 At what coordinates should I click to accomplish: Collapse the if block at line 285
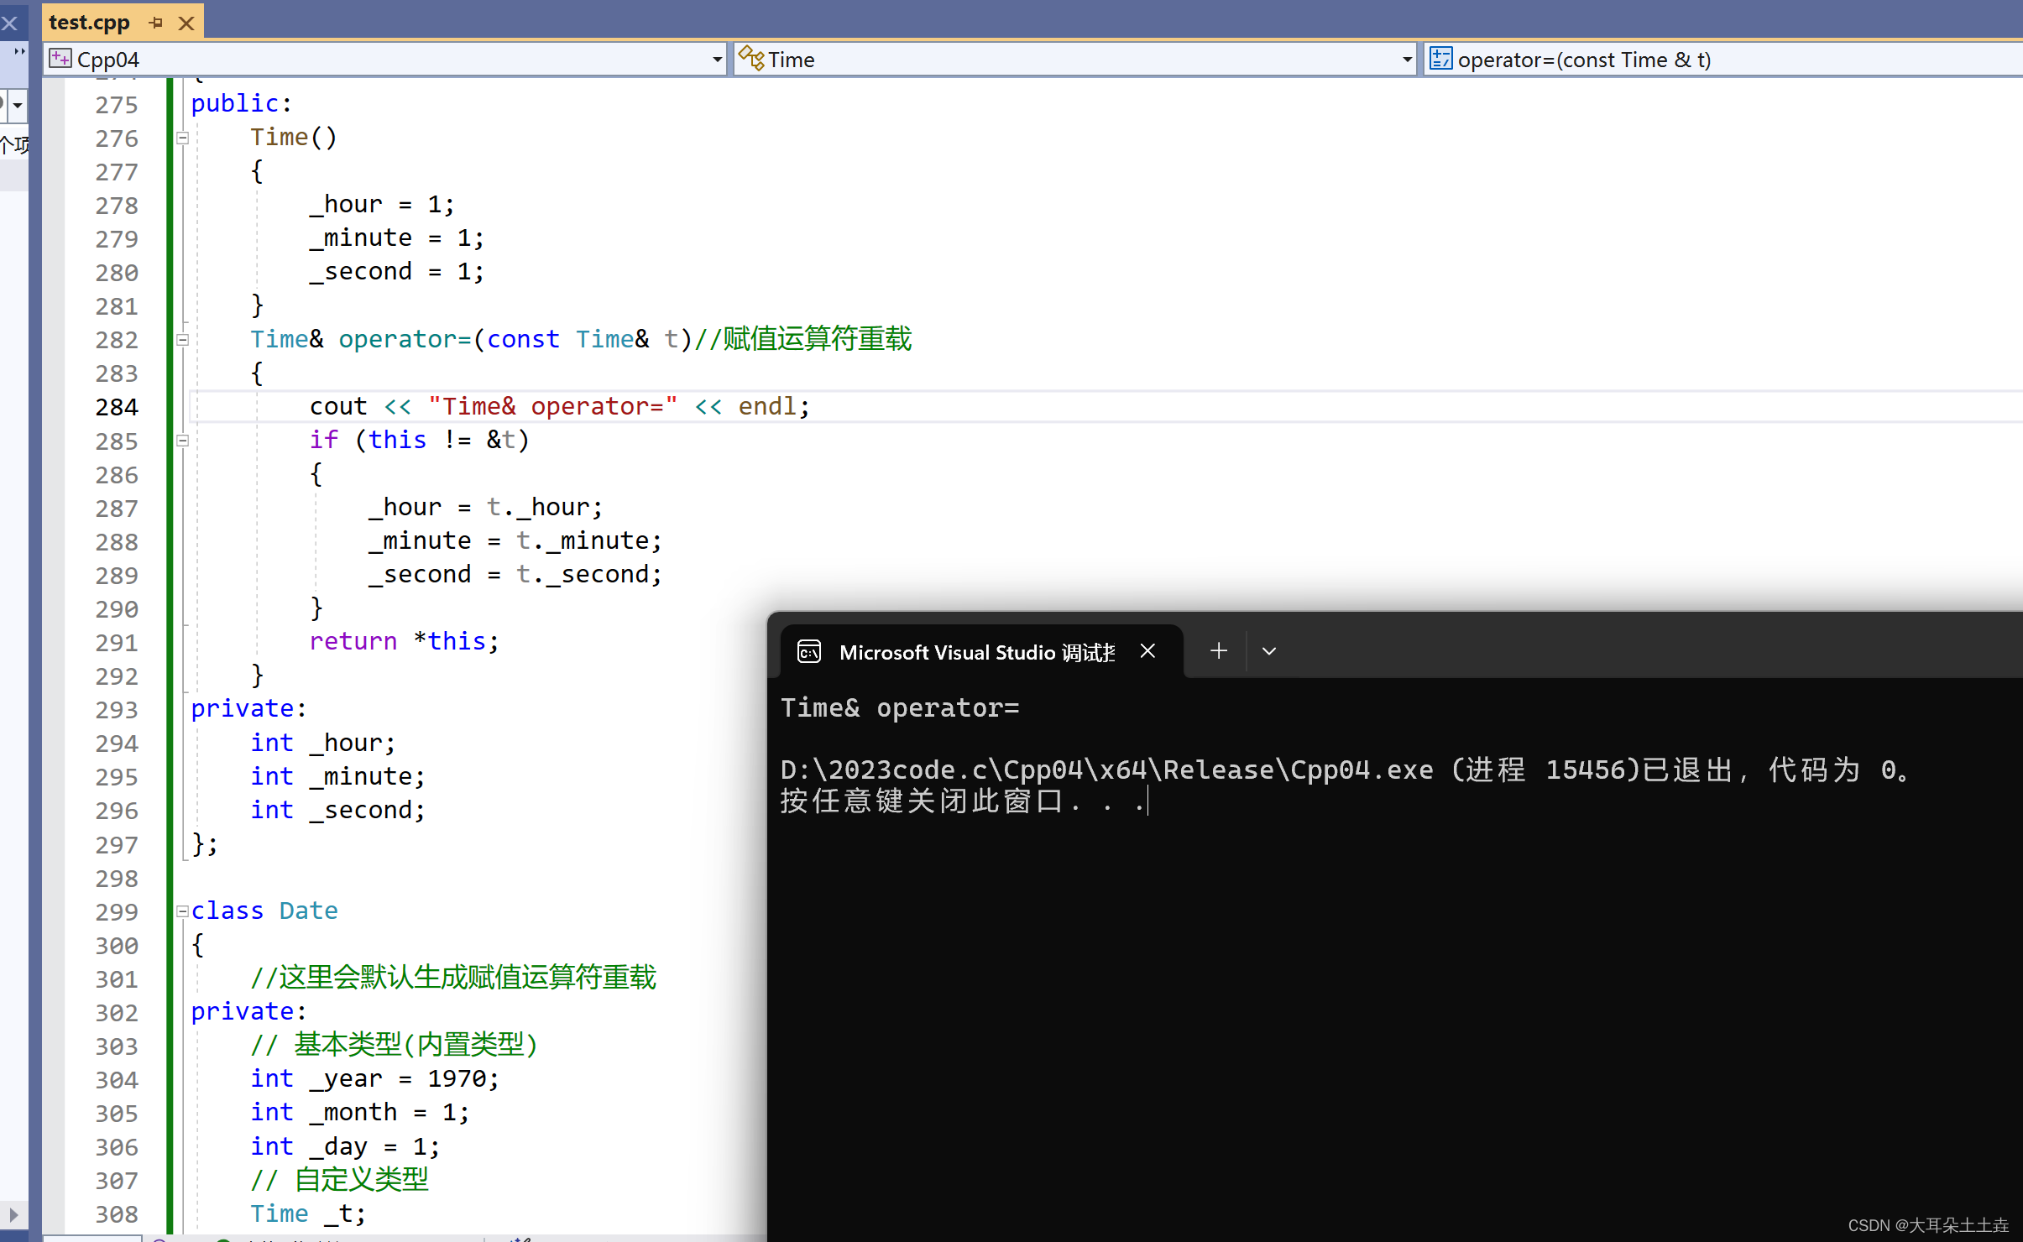point(182,441)
